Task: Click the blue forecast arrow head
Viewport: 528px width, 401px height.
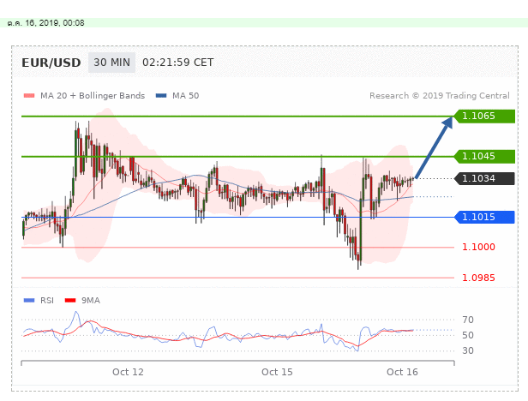Action: [x=447, y=123]
